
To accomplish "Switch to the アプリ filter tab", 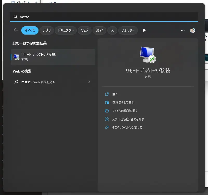I will [47, 30].
